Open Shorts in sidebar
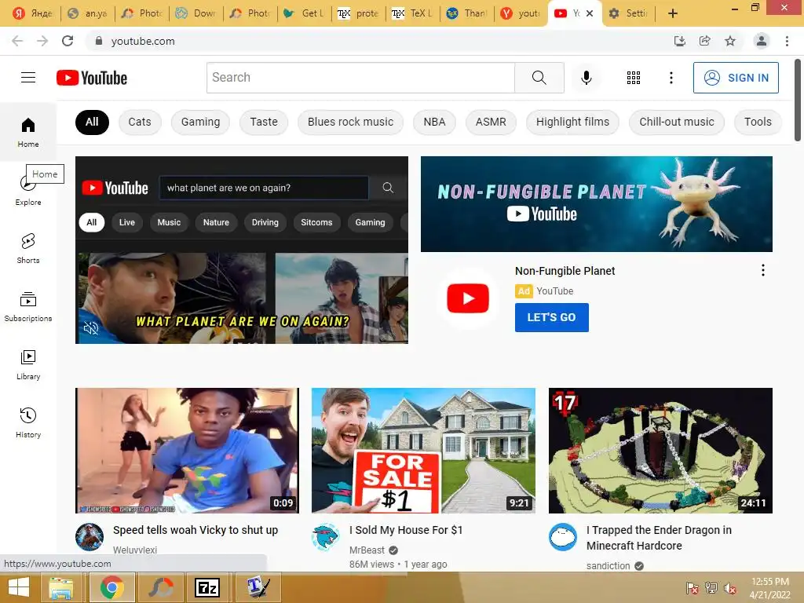 [x=28, y=249]
